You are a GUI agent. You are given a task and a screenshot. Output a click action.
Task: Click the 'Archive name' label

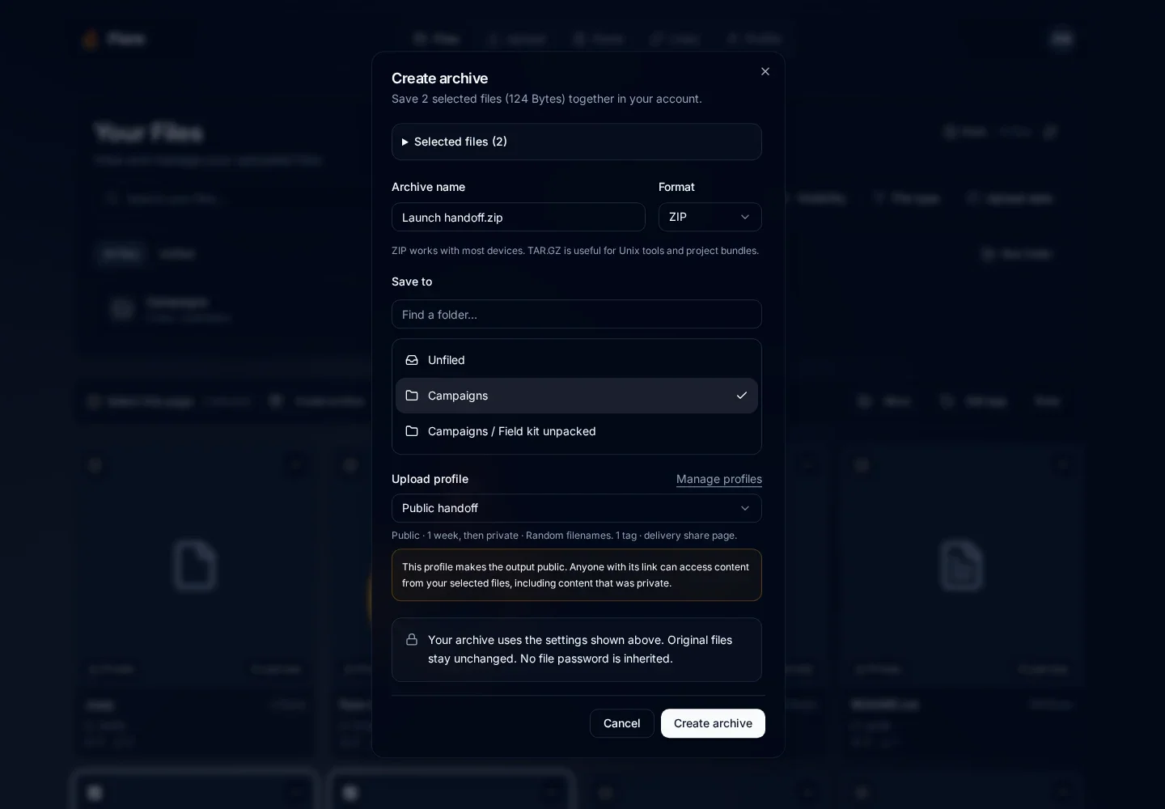tap(429, 187)
